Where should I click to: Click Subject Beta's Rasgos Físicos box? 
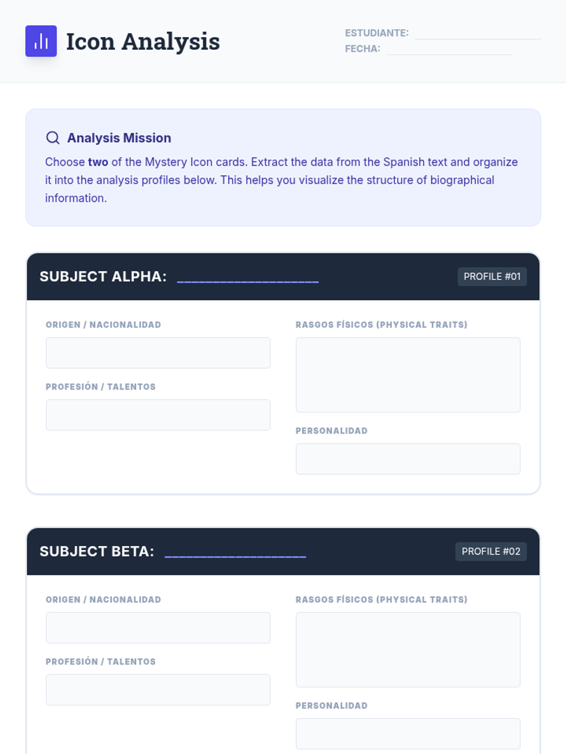(408, 649)
